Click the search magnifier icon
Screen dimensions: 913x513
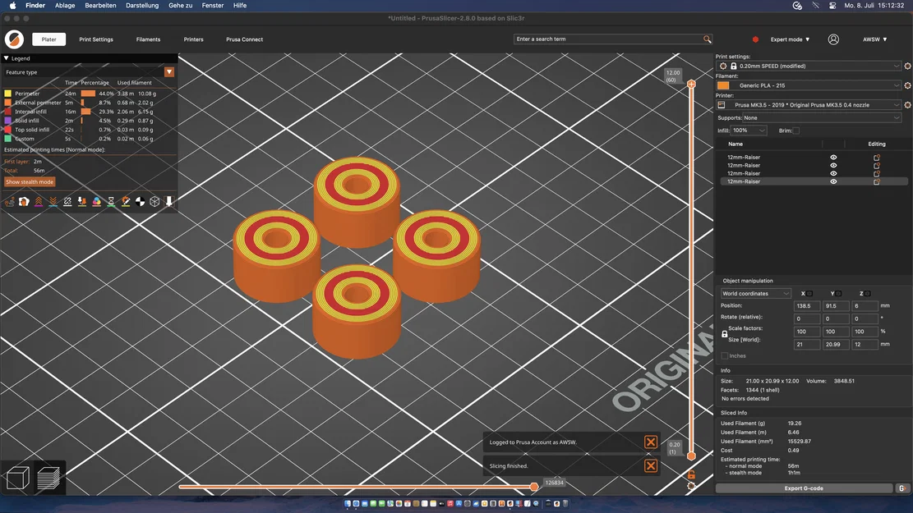(707, 39)
